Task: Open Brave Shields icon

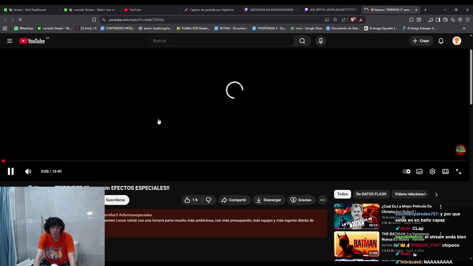Action: point(353,20)
